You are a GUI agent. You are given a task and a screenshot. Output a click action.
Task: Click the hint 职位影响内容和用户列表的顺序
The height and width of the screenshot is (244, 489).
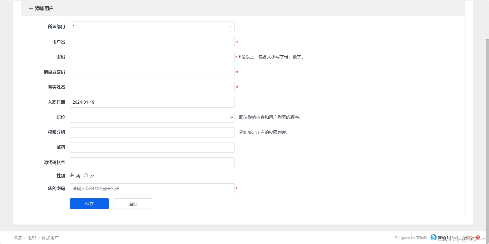pyautogui.click(x=271, y=117)
